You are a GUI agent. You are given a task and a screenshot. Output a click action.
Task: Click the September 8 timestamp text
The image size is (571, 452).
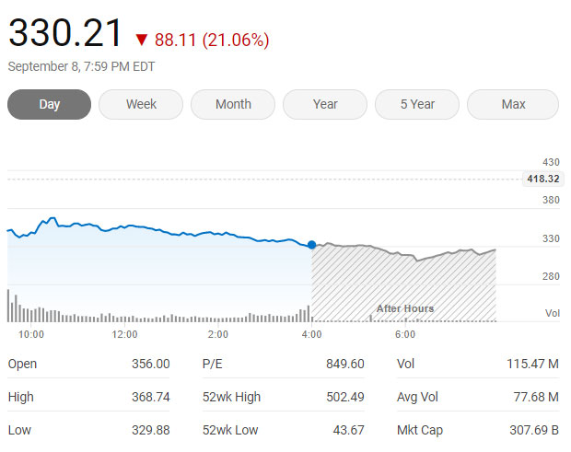tap(81, 66)
